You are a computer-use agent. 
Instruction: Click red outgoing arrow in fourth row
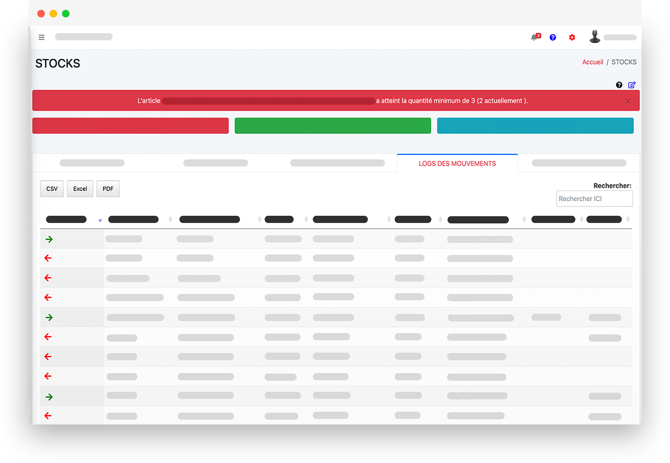click(x=48, y=298)
